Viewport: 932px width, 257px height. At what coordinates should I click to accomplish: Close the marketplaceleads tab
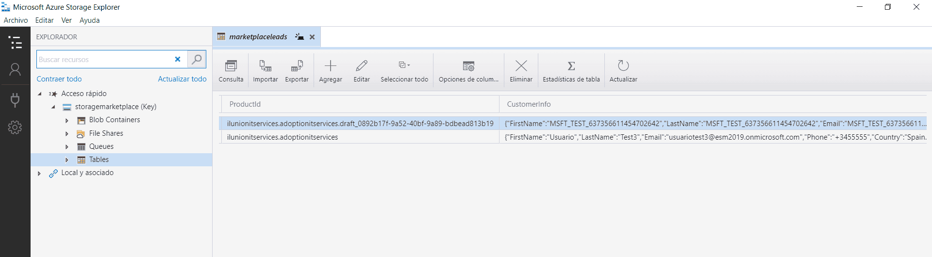click(x=312, y=37)
